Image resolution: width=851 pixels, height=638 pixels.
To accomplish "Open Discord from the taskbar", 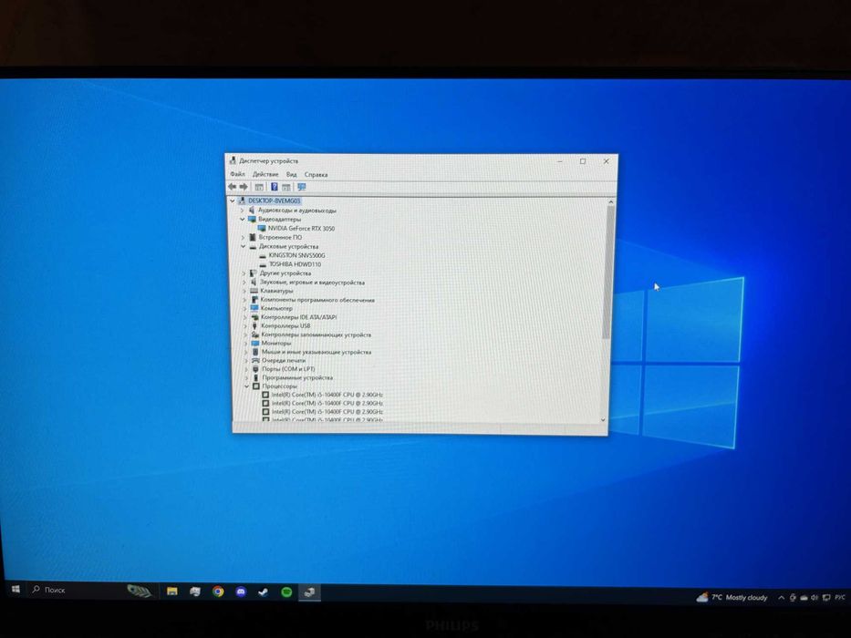I will (241, 592).
